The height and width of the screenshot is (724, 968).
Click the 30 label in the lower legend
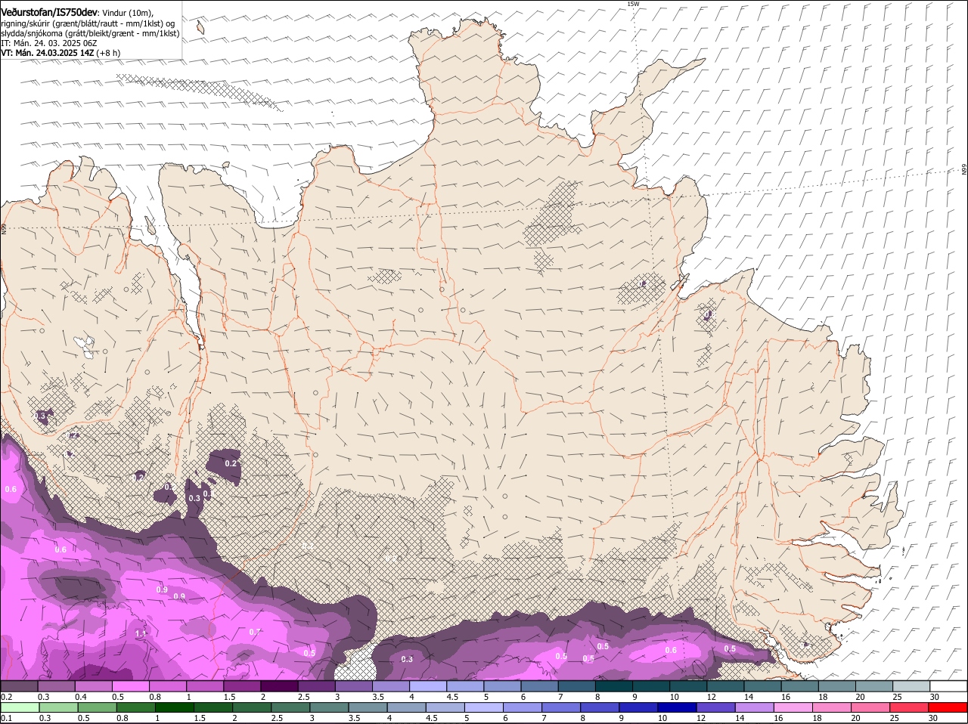[x=932, y=718]
